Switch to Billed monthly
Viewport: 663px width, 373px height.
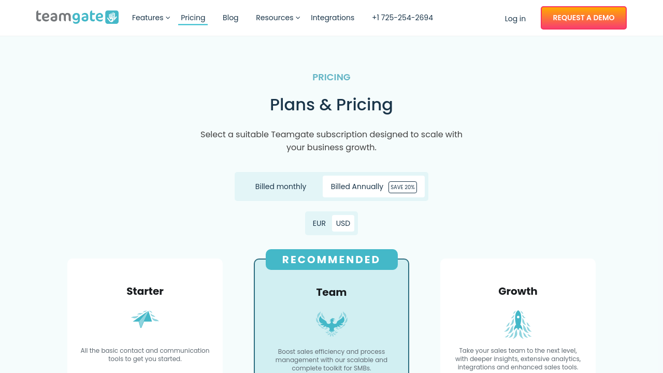tap(280, 187)
